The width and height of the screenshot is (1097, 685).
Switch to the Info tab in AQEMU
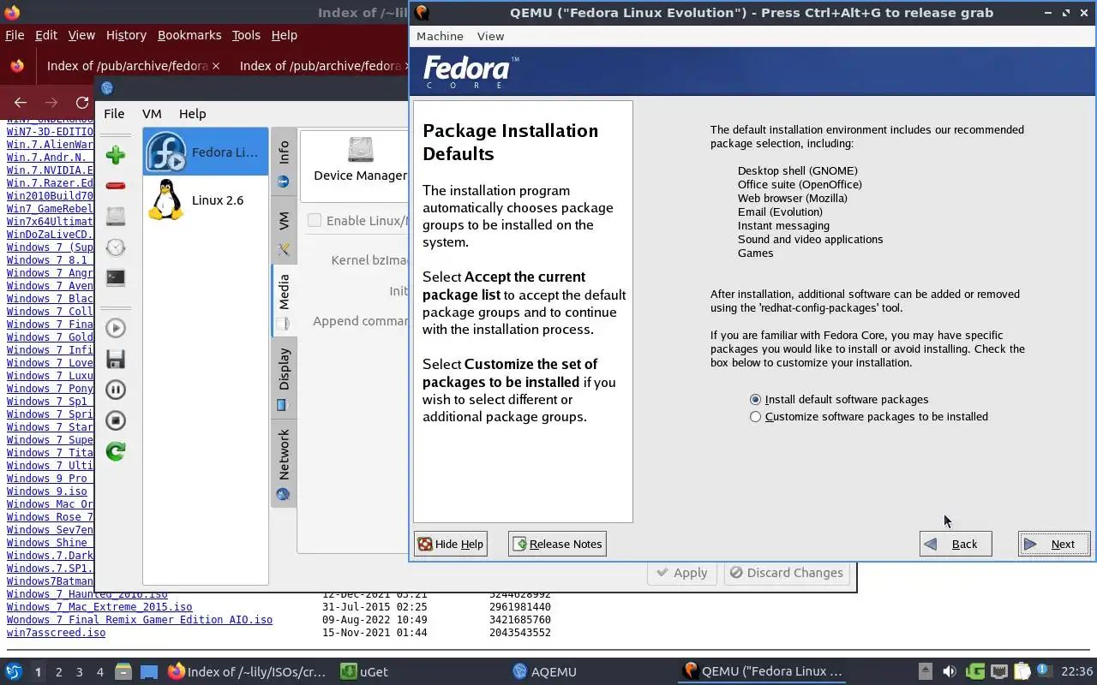[284, 163]
